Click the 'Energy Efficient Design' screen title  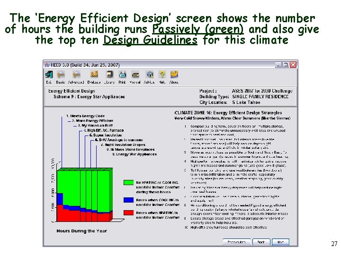[72, 91]
